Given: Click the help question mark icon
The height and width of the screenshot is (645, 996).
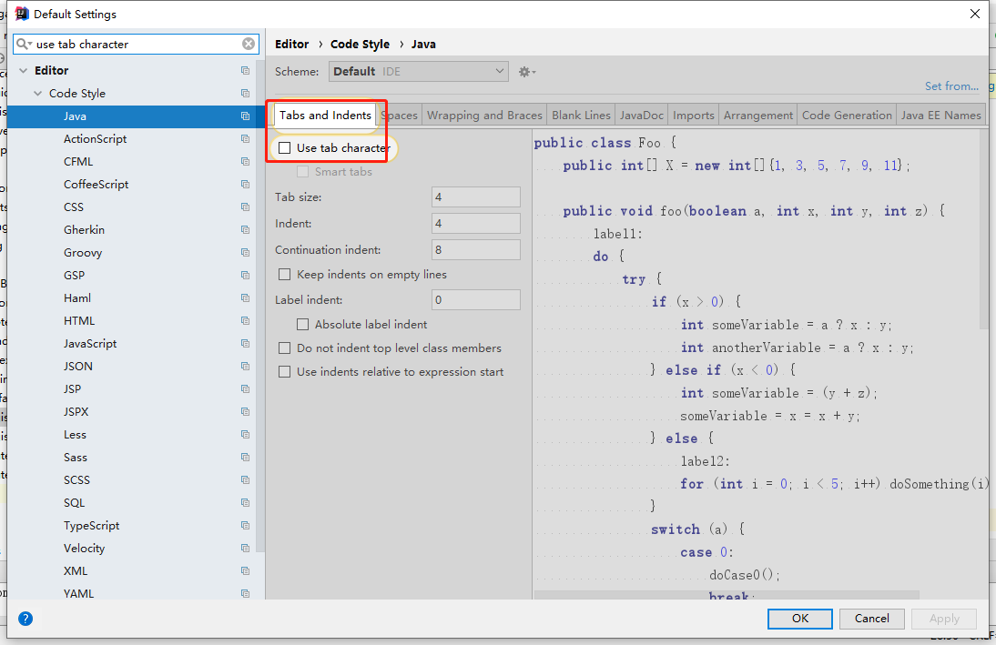Looking at the screenshot, I should pyautogui.click(x=25, y=619).
